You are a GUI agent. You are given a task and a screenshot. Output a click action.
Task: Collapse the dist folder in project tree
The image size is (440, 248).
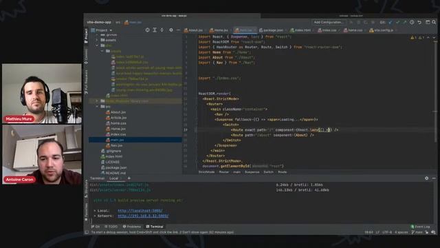point(97,45)
